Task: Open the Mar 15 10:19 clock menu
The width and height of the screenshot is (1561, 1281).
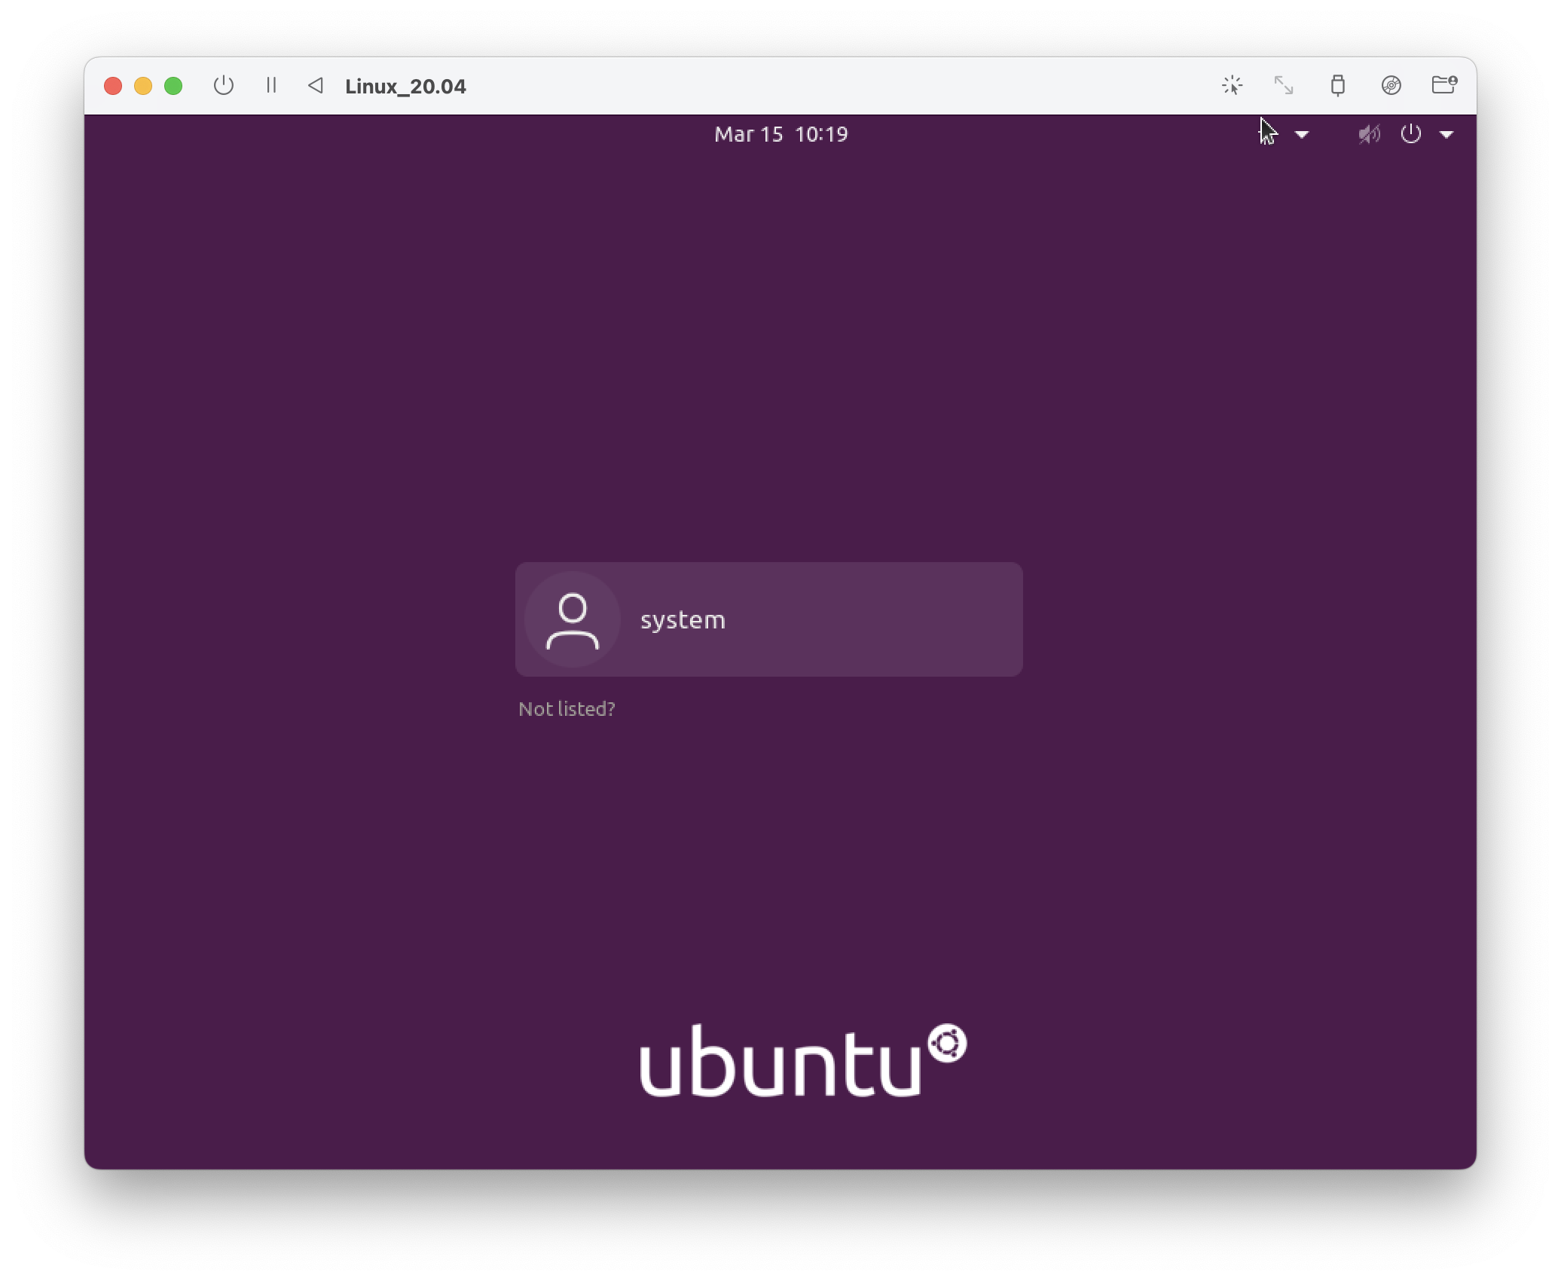Action: 780,135
